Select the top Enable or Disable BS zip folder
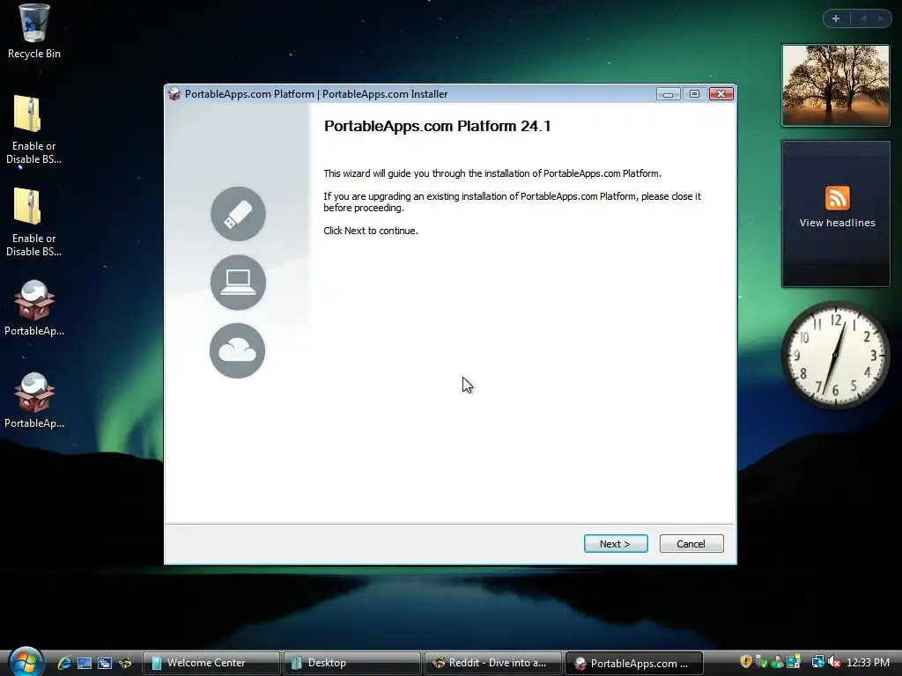Image resolution: width=902 pixels, height=676 pixels. click(x=34, y=130)
